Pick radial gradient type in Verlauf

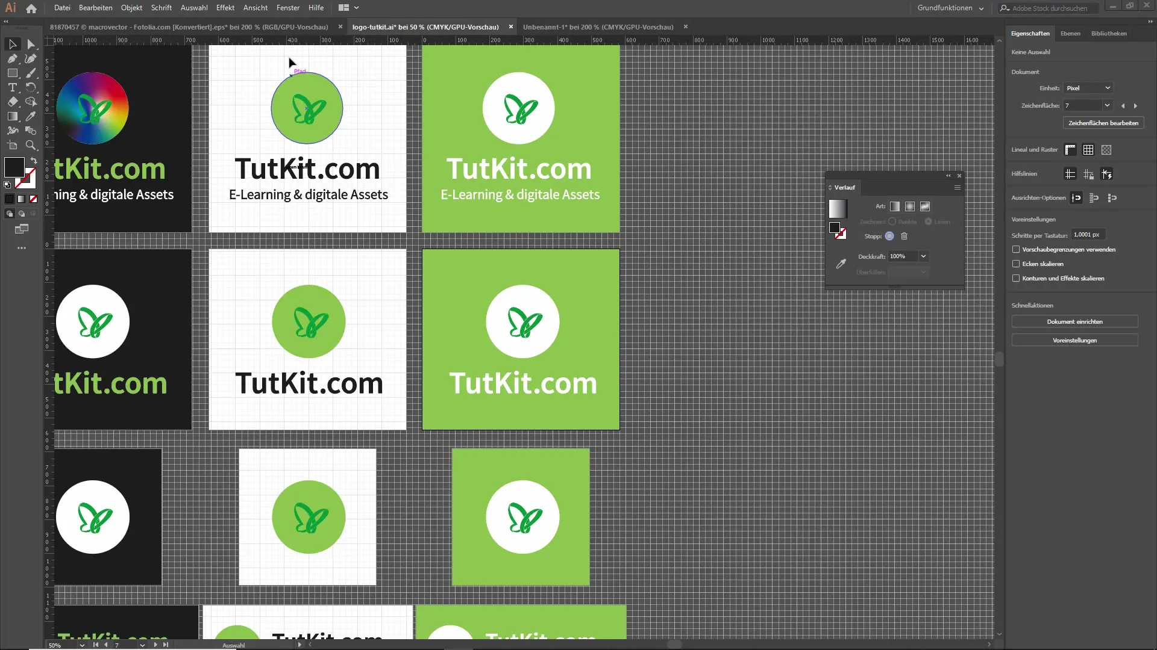910,206
